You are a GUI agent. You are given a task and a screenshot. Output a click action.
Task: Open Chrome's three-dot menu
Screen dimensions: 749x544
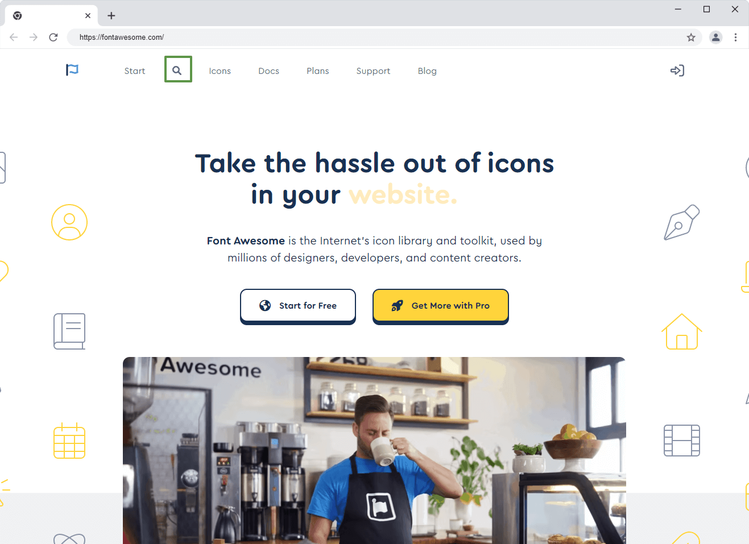pyautogui.click(x=735, y=38)
